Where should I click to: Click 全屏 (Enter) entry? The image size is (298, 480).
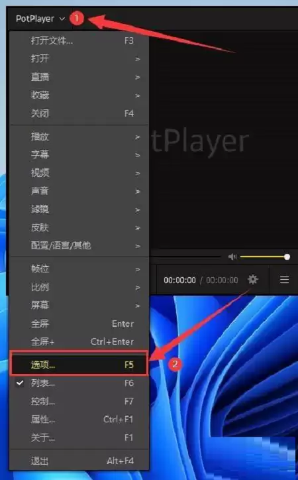click(x=79, y=324)
